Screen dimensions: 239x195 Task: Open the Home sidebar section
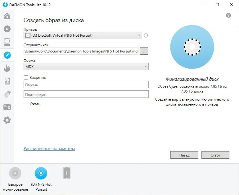pyautogui.click(x=7, y=16)
